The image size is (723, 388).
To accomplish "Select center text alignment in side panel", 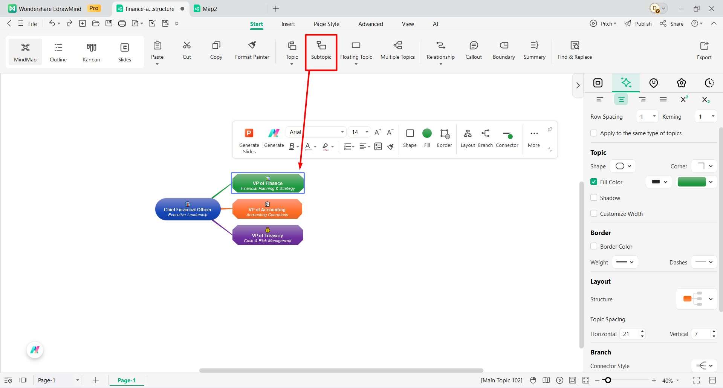I will point(621,99).
